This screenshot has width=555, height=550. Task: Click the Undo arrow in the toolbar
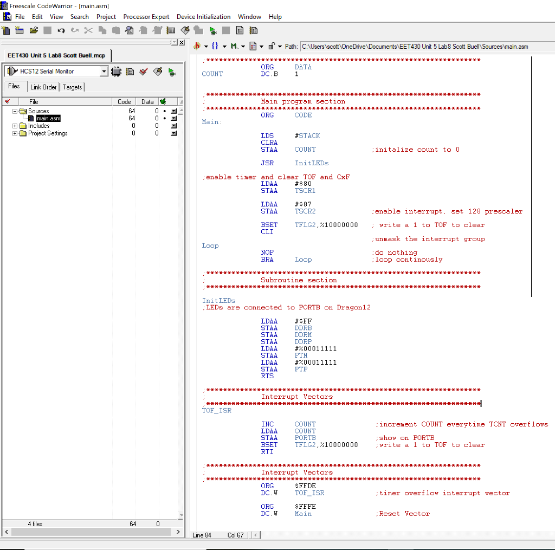coord(61,30)
